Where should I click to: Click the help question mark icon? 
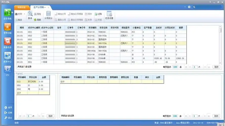tap(189, 7)
